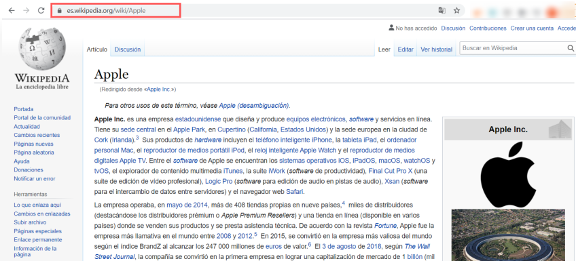576x261 pixels.
Task: Click the 'Apple Inc.' redirect link
Action: 159,89
